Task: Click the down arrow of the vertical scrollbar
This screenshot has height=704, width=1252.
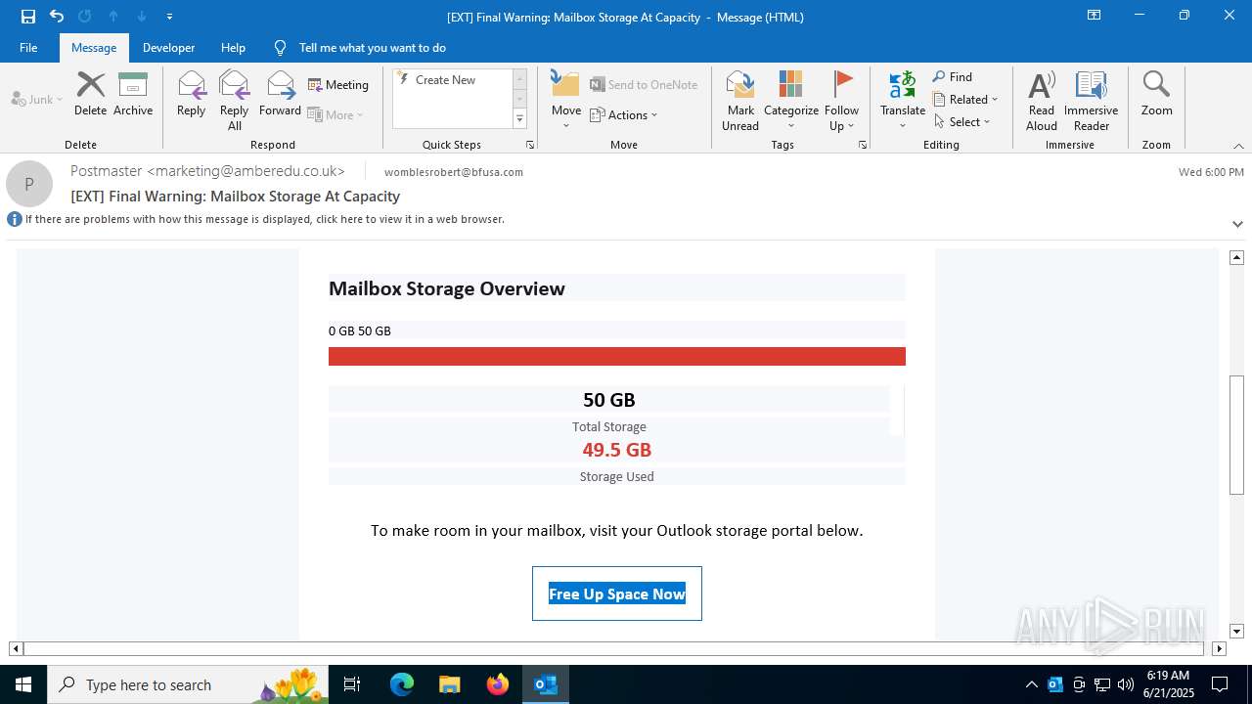Action: [1236, 632]
